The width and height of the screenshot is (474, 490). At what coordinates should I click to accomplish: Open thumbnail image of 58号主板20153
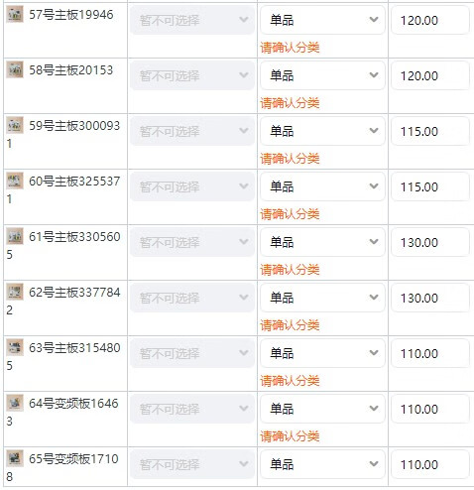tap(15, 69)
